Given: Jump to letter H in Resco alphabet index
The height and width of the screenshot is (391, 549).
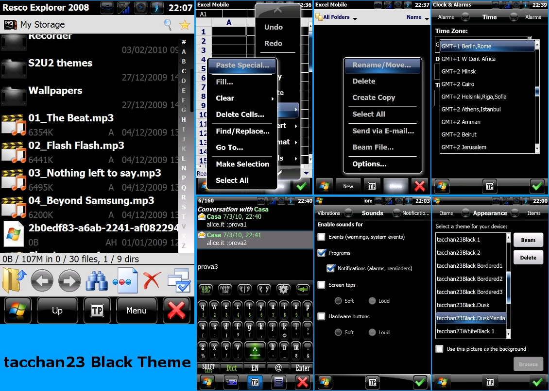Looking at the screenshot, I should pyautogui.click(x=184, y=120).
